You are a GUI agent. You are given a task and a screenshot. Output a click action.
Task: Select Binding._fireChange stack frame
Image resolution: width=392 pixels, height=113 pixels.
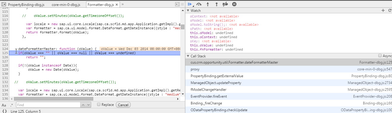click(x=289, y=103)
